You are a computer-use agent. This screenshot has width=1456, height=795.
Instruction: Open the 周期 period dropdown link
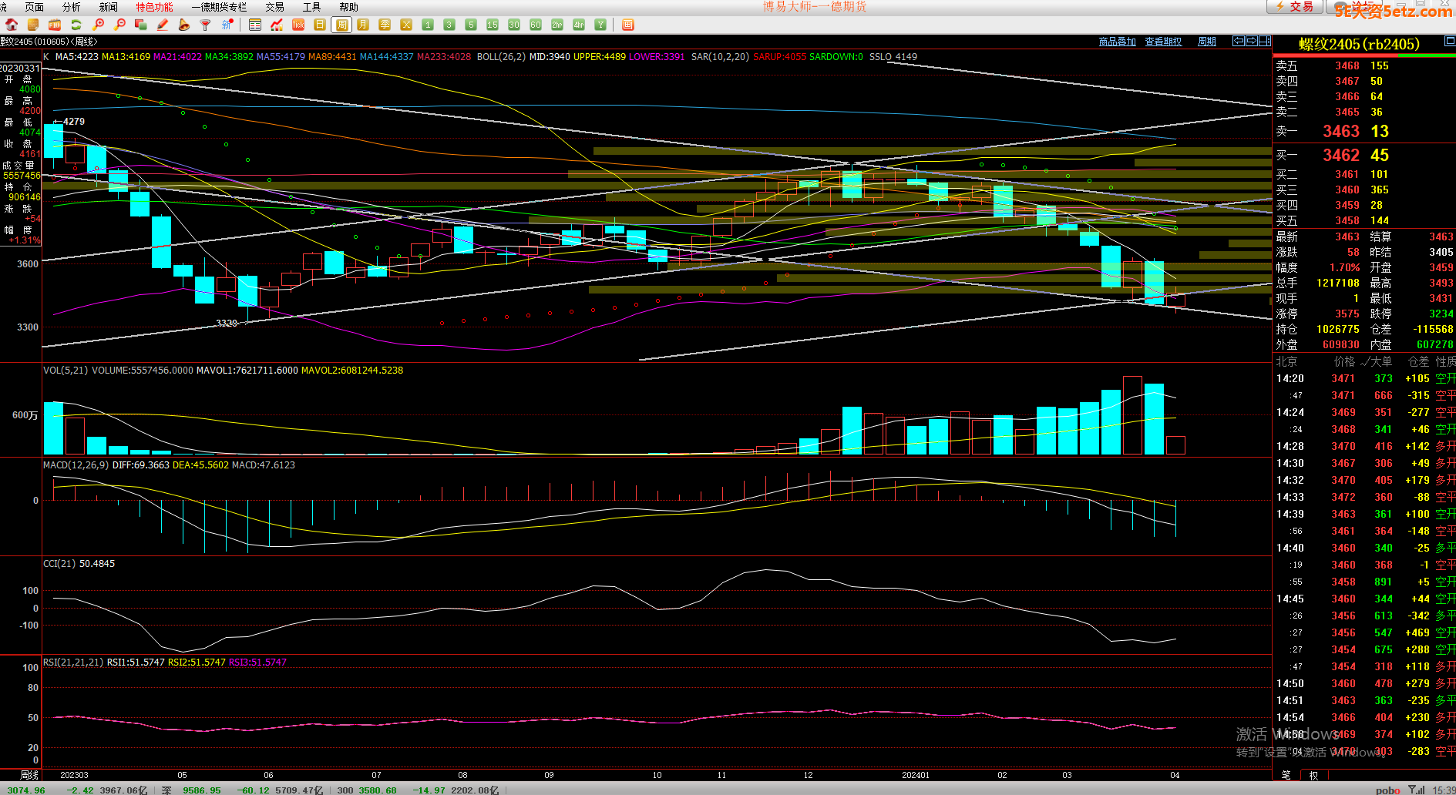click(x=1207, y=42)
